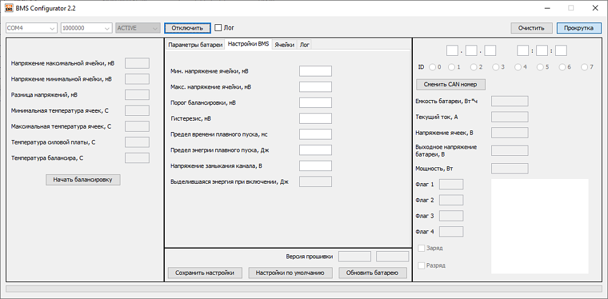
Task: Open the Ячейки tab
Action: 285,45
